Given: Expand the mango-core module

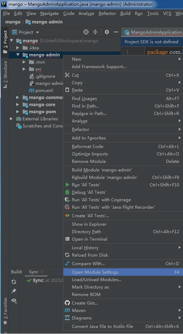Looking at the screenshot, I should [x=18, y=105].
